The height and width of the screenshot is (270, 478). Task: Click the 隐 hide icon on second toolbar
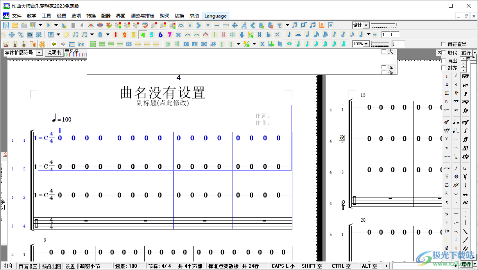tap(30, 34)
